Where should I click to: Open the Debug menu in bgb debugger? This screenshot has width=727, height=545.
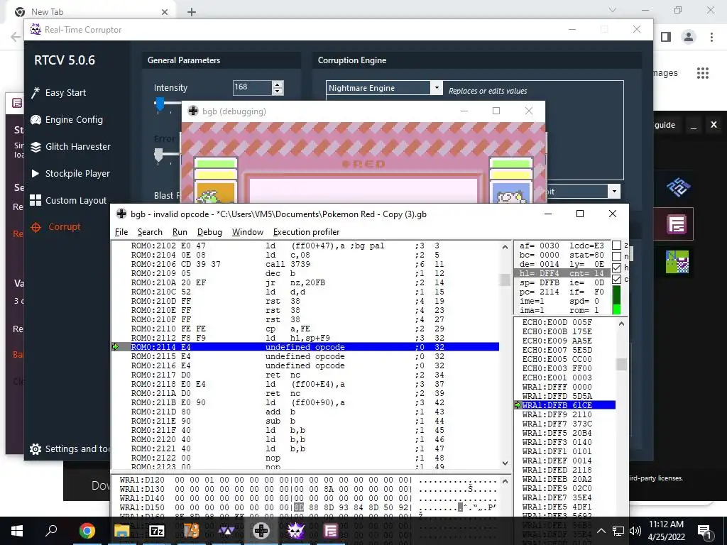point(209,232)
